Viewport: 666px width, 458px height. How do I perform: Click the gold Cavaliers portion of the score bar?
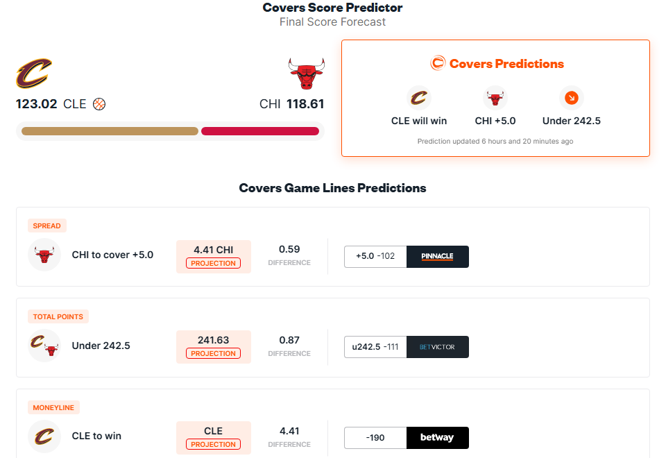point(110,131)
